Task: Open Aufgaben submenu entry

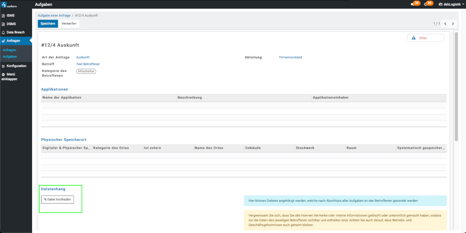Action: point(10,57)
